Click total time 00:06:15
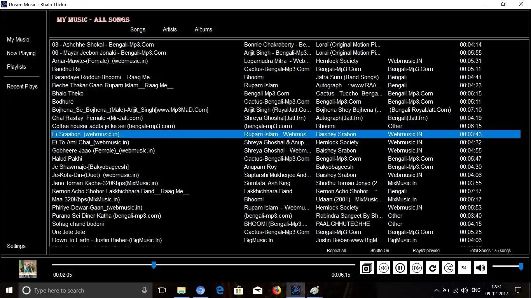The width and height of the screenshot is (531, 298). [341, 275]
